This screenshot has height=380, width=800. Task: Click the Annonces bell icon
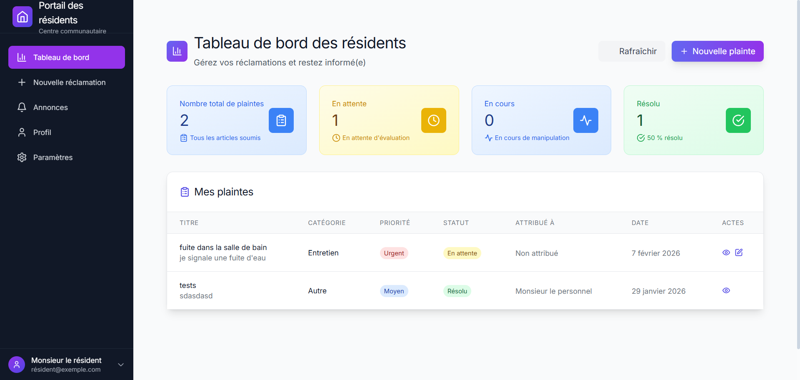click(22, 107)
